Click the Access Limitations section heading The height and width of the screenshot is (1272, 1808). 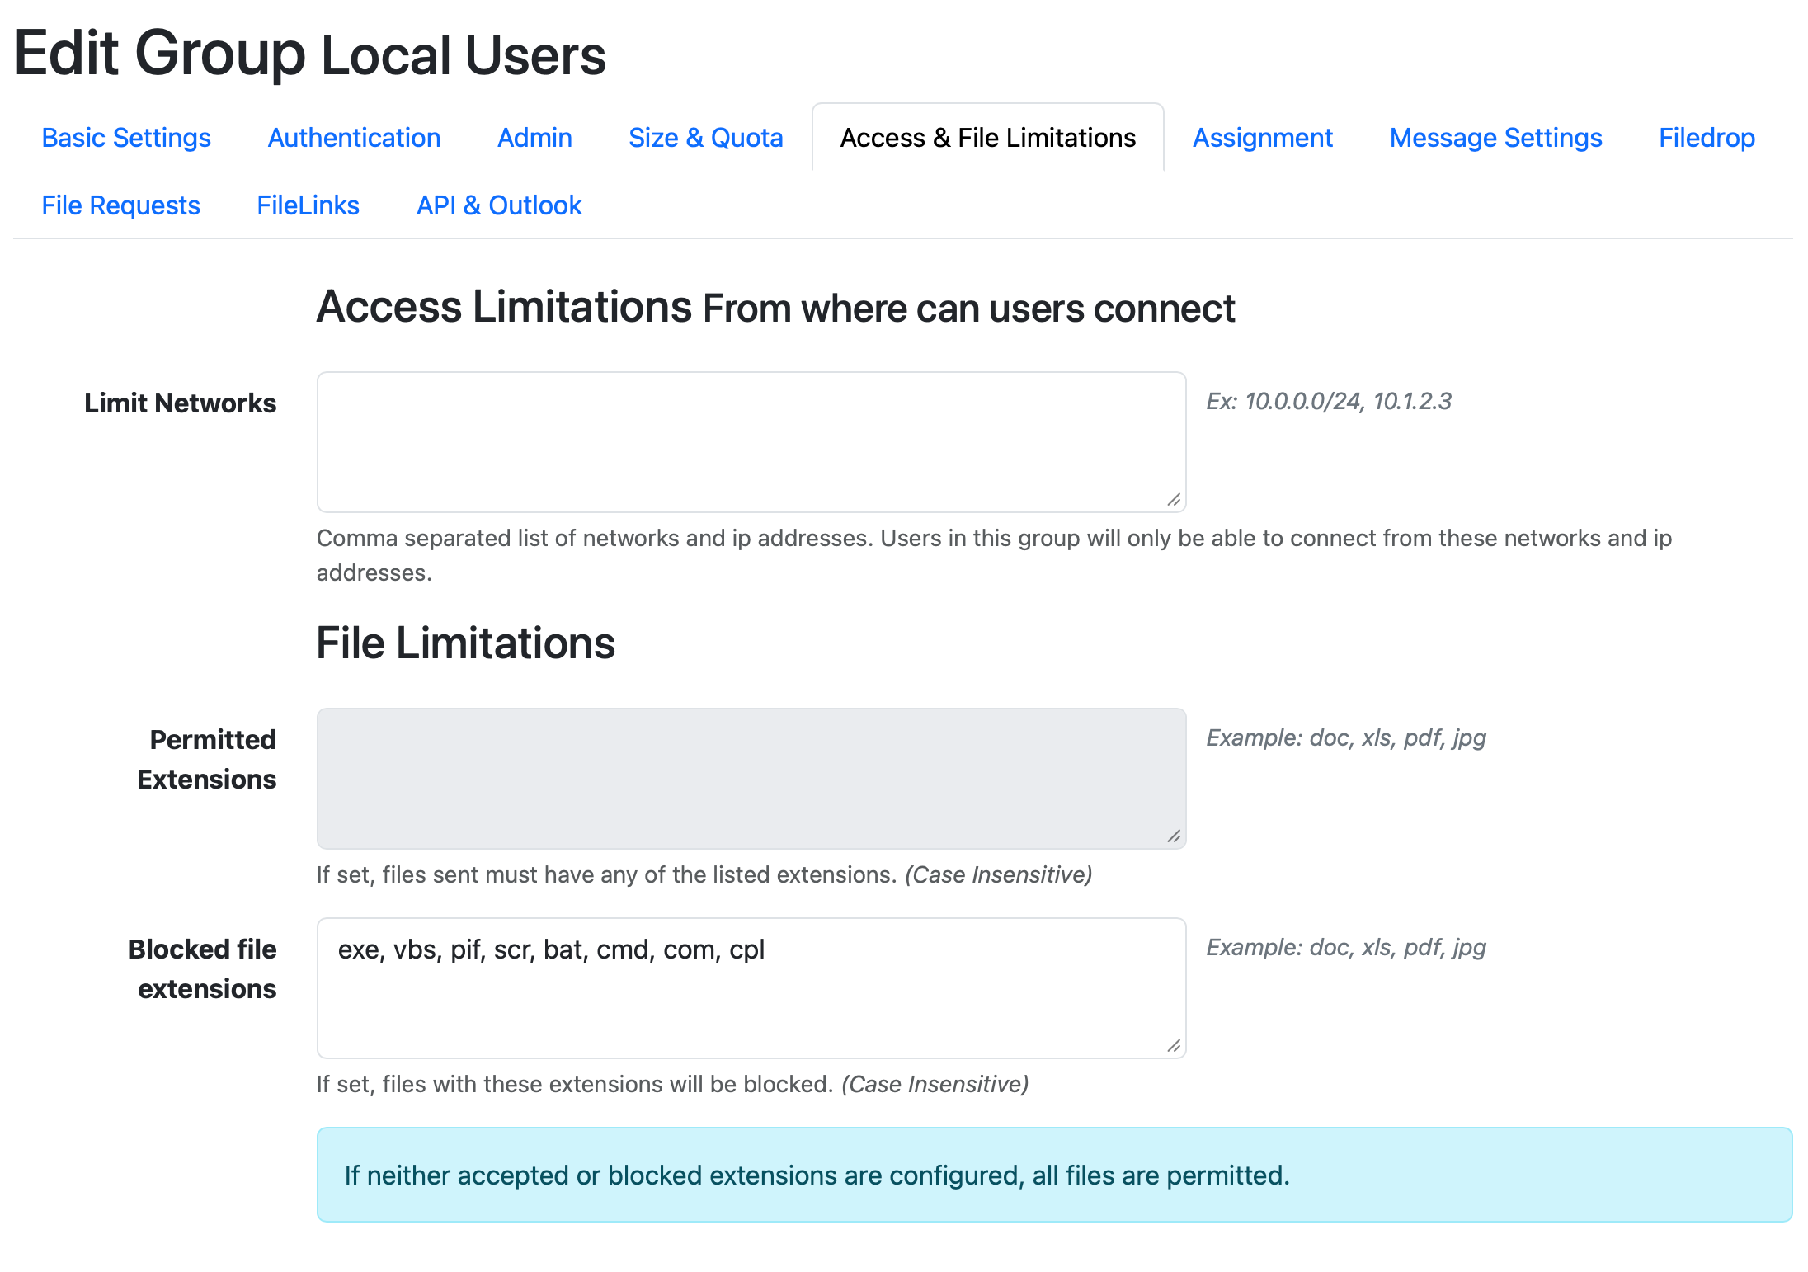click(503, 308)
